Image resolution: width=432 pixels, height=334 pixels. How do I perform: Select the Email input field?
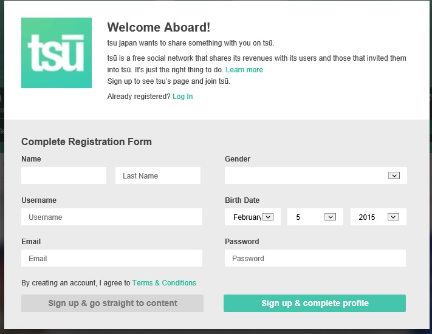pyautogui.click(x=112, y=258)
